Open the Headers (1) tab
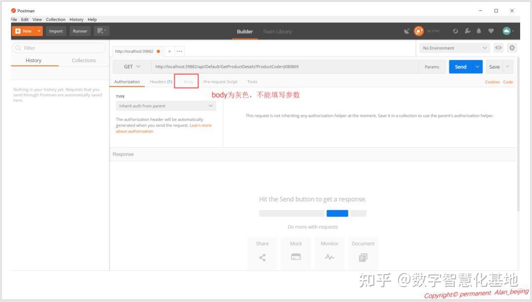 161,81
